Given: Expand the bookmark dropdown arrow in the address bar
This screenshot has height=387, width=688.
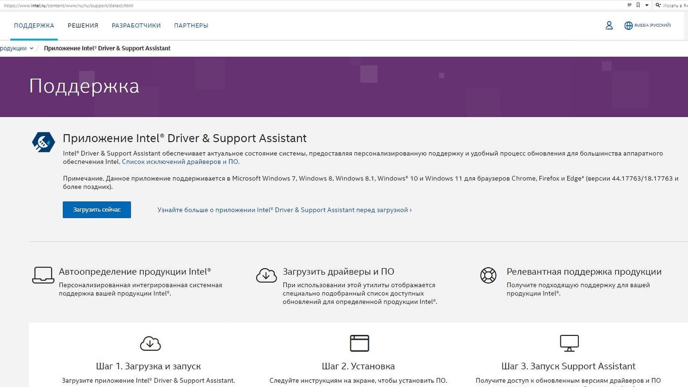Looking at the screenshot, I should coord(647,6).
